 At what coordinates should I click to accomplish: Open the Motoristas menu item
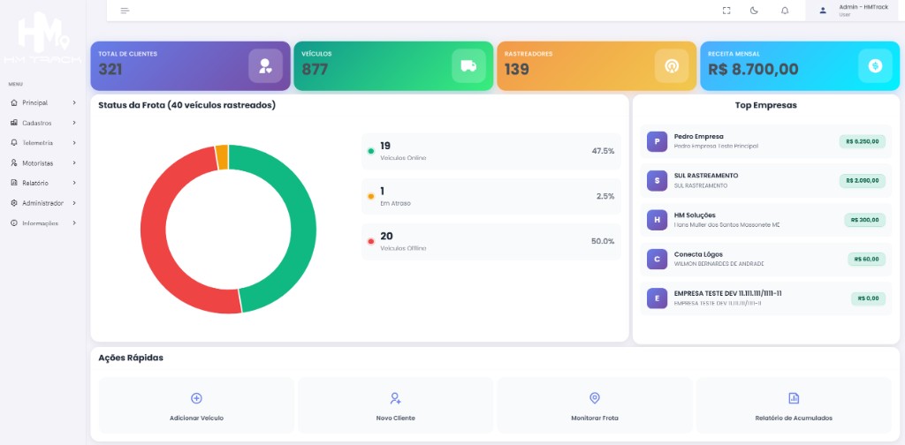click(x=43, y=163)
